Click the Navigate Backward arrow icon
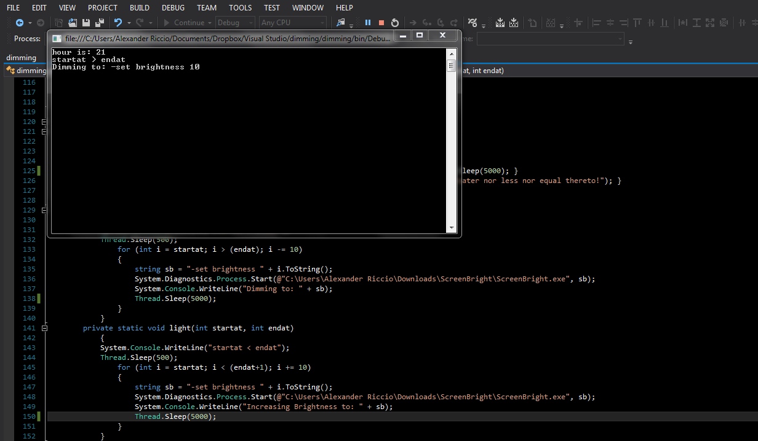This screenshot has height=441, width=758. coord(20,23)
